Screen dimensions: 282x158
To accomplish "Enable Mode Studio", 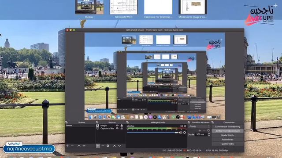I will click(x=227, y=135).
